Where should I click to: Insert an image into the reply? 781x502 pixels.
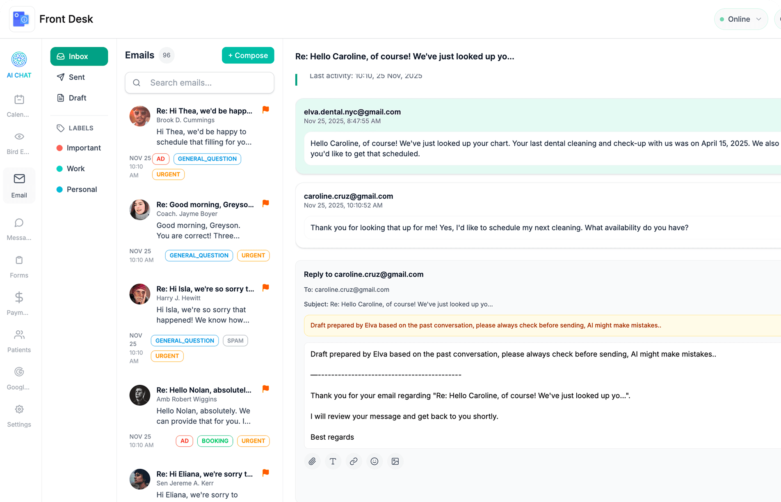tap(395, 461)
